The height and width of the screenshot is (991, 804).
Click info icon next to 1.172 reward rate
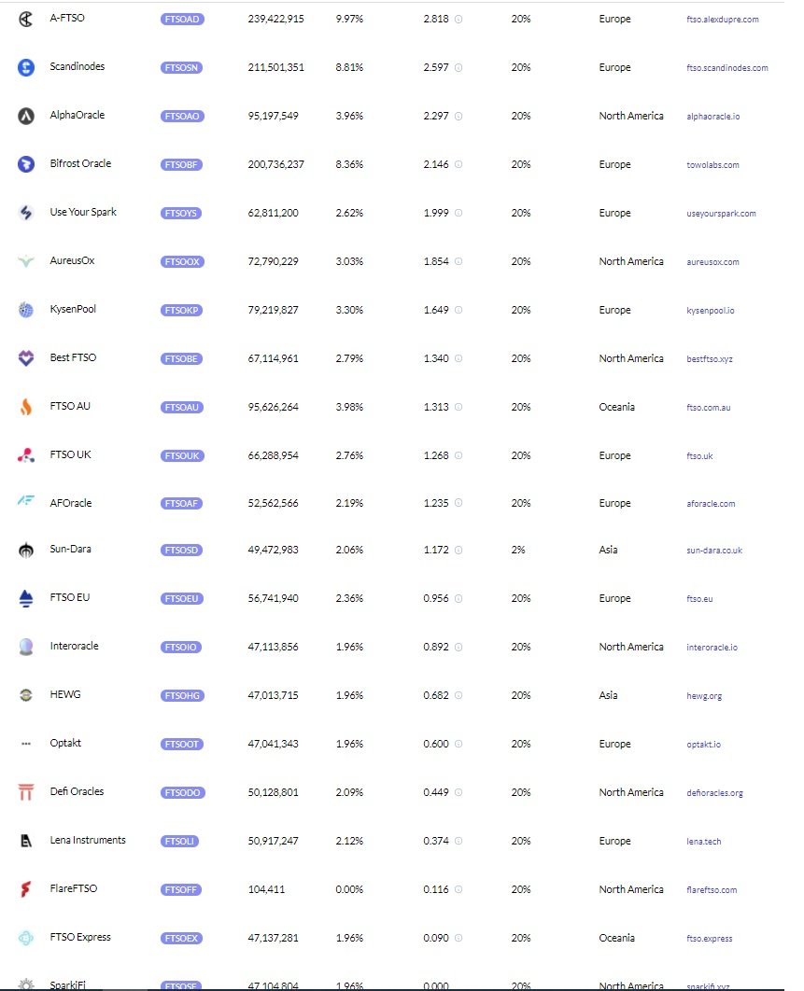pyautogui.click(x=458, y=550)
